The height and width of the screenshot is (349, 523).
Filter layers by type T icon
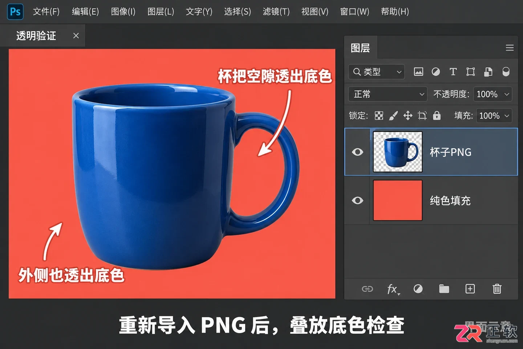(x=453, y=72)
